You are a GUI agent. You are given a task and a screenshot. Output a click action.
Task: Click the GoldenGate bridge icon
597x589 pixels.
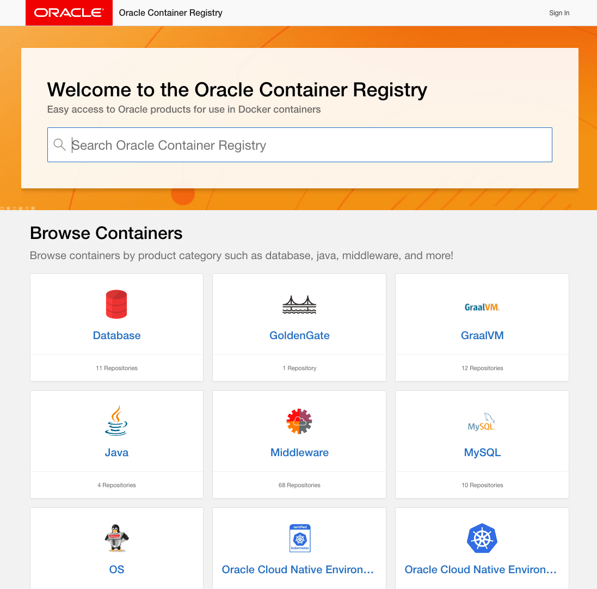click(299, 305)
